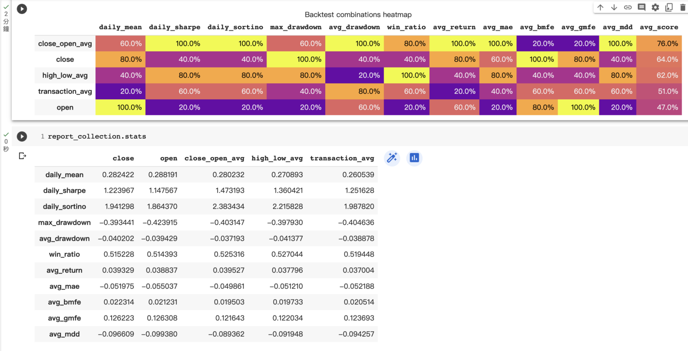Move cell down with arrow icon
The height and width of the screenshot is (351, 688).
pos(614,7)
